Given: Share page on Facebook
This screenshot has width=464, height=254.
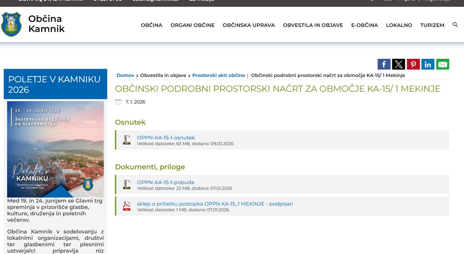Looking at the screenshot, I should click(384, 64).
